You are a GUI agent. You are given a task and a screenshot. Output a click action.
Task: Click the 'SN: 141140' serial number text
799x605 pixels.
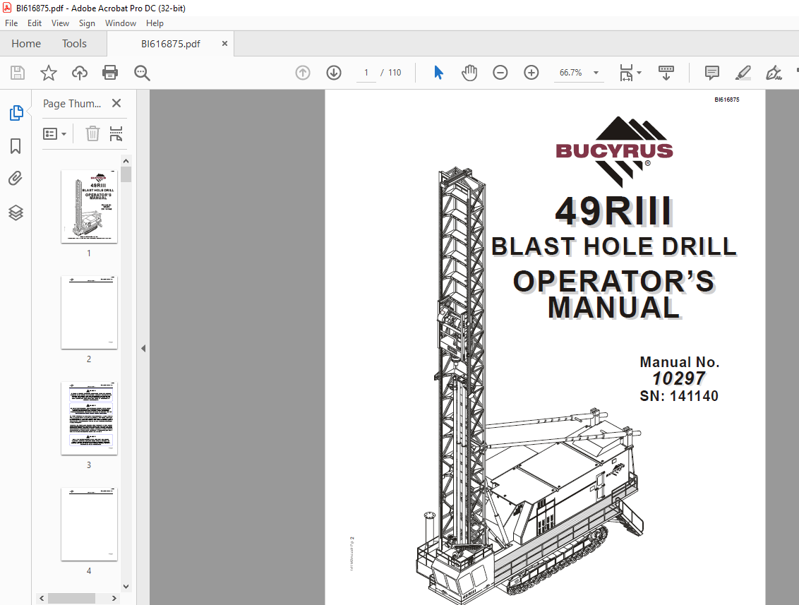pos(679,396)
